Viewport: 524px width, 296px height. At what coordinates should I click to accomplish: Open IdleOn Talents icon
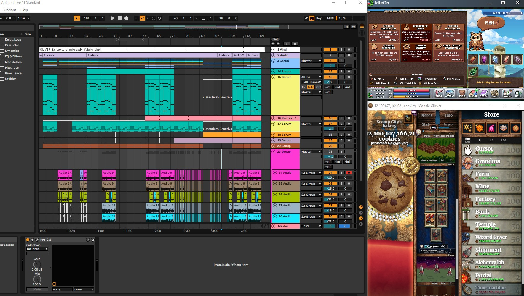473,93
